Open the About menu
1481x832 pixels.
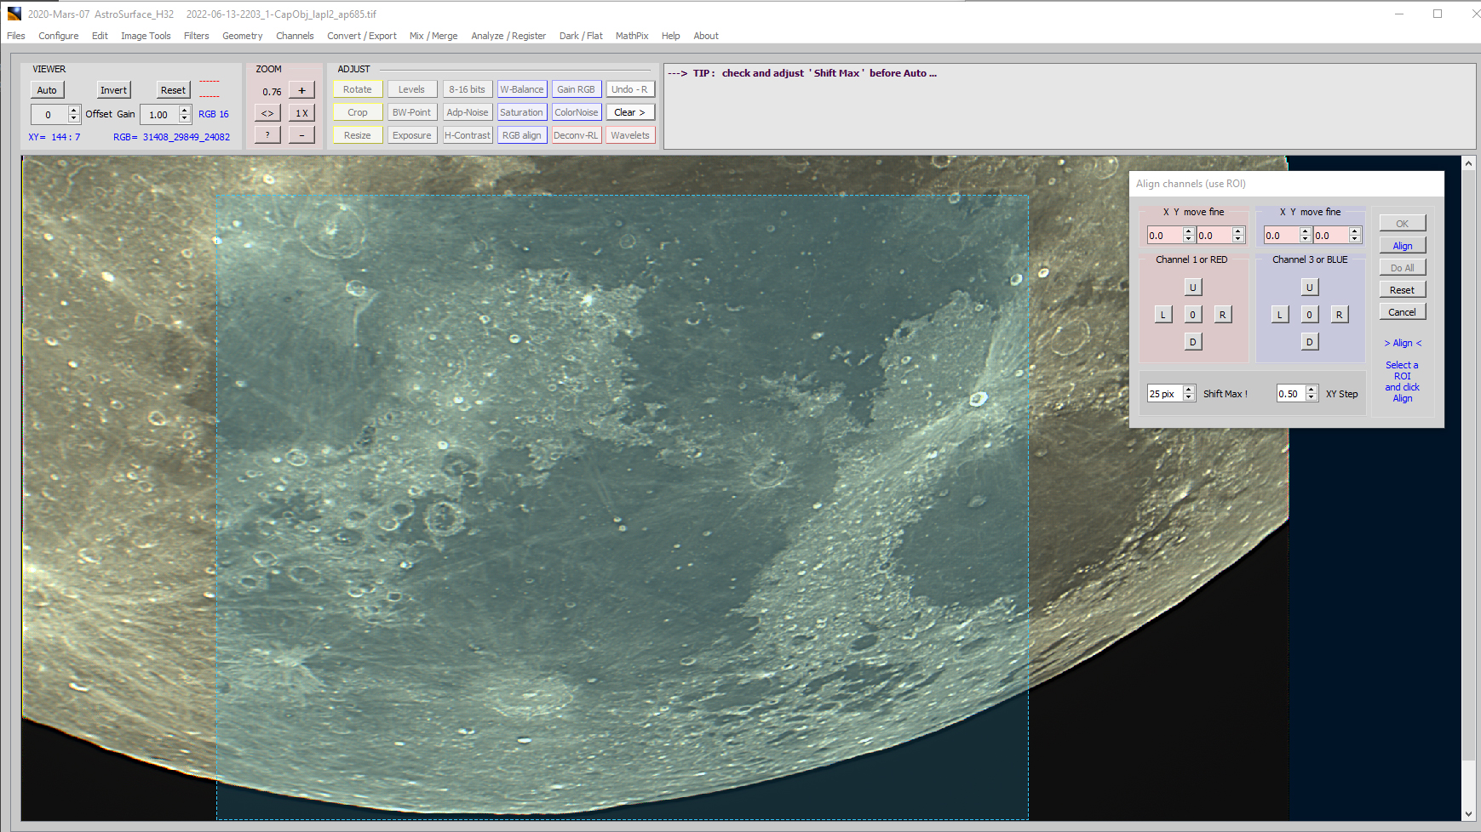point(706,36)
